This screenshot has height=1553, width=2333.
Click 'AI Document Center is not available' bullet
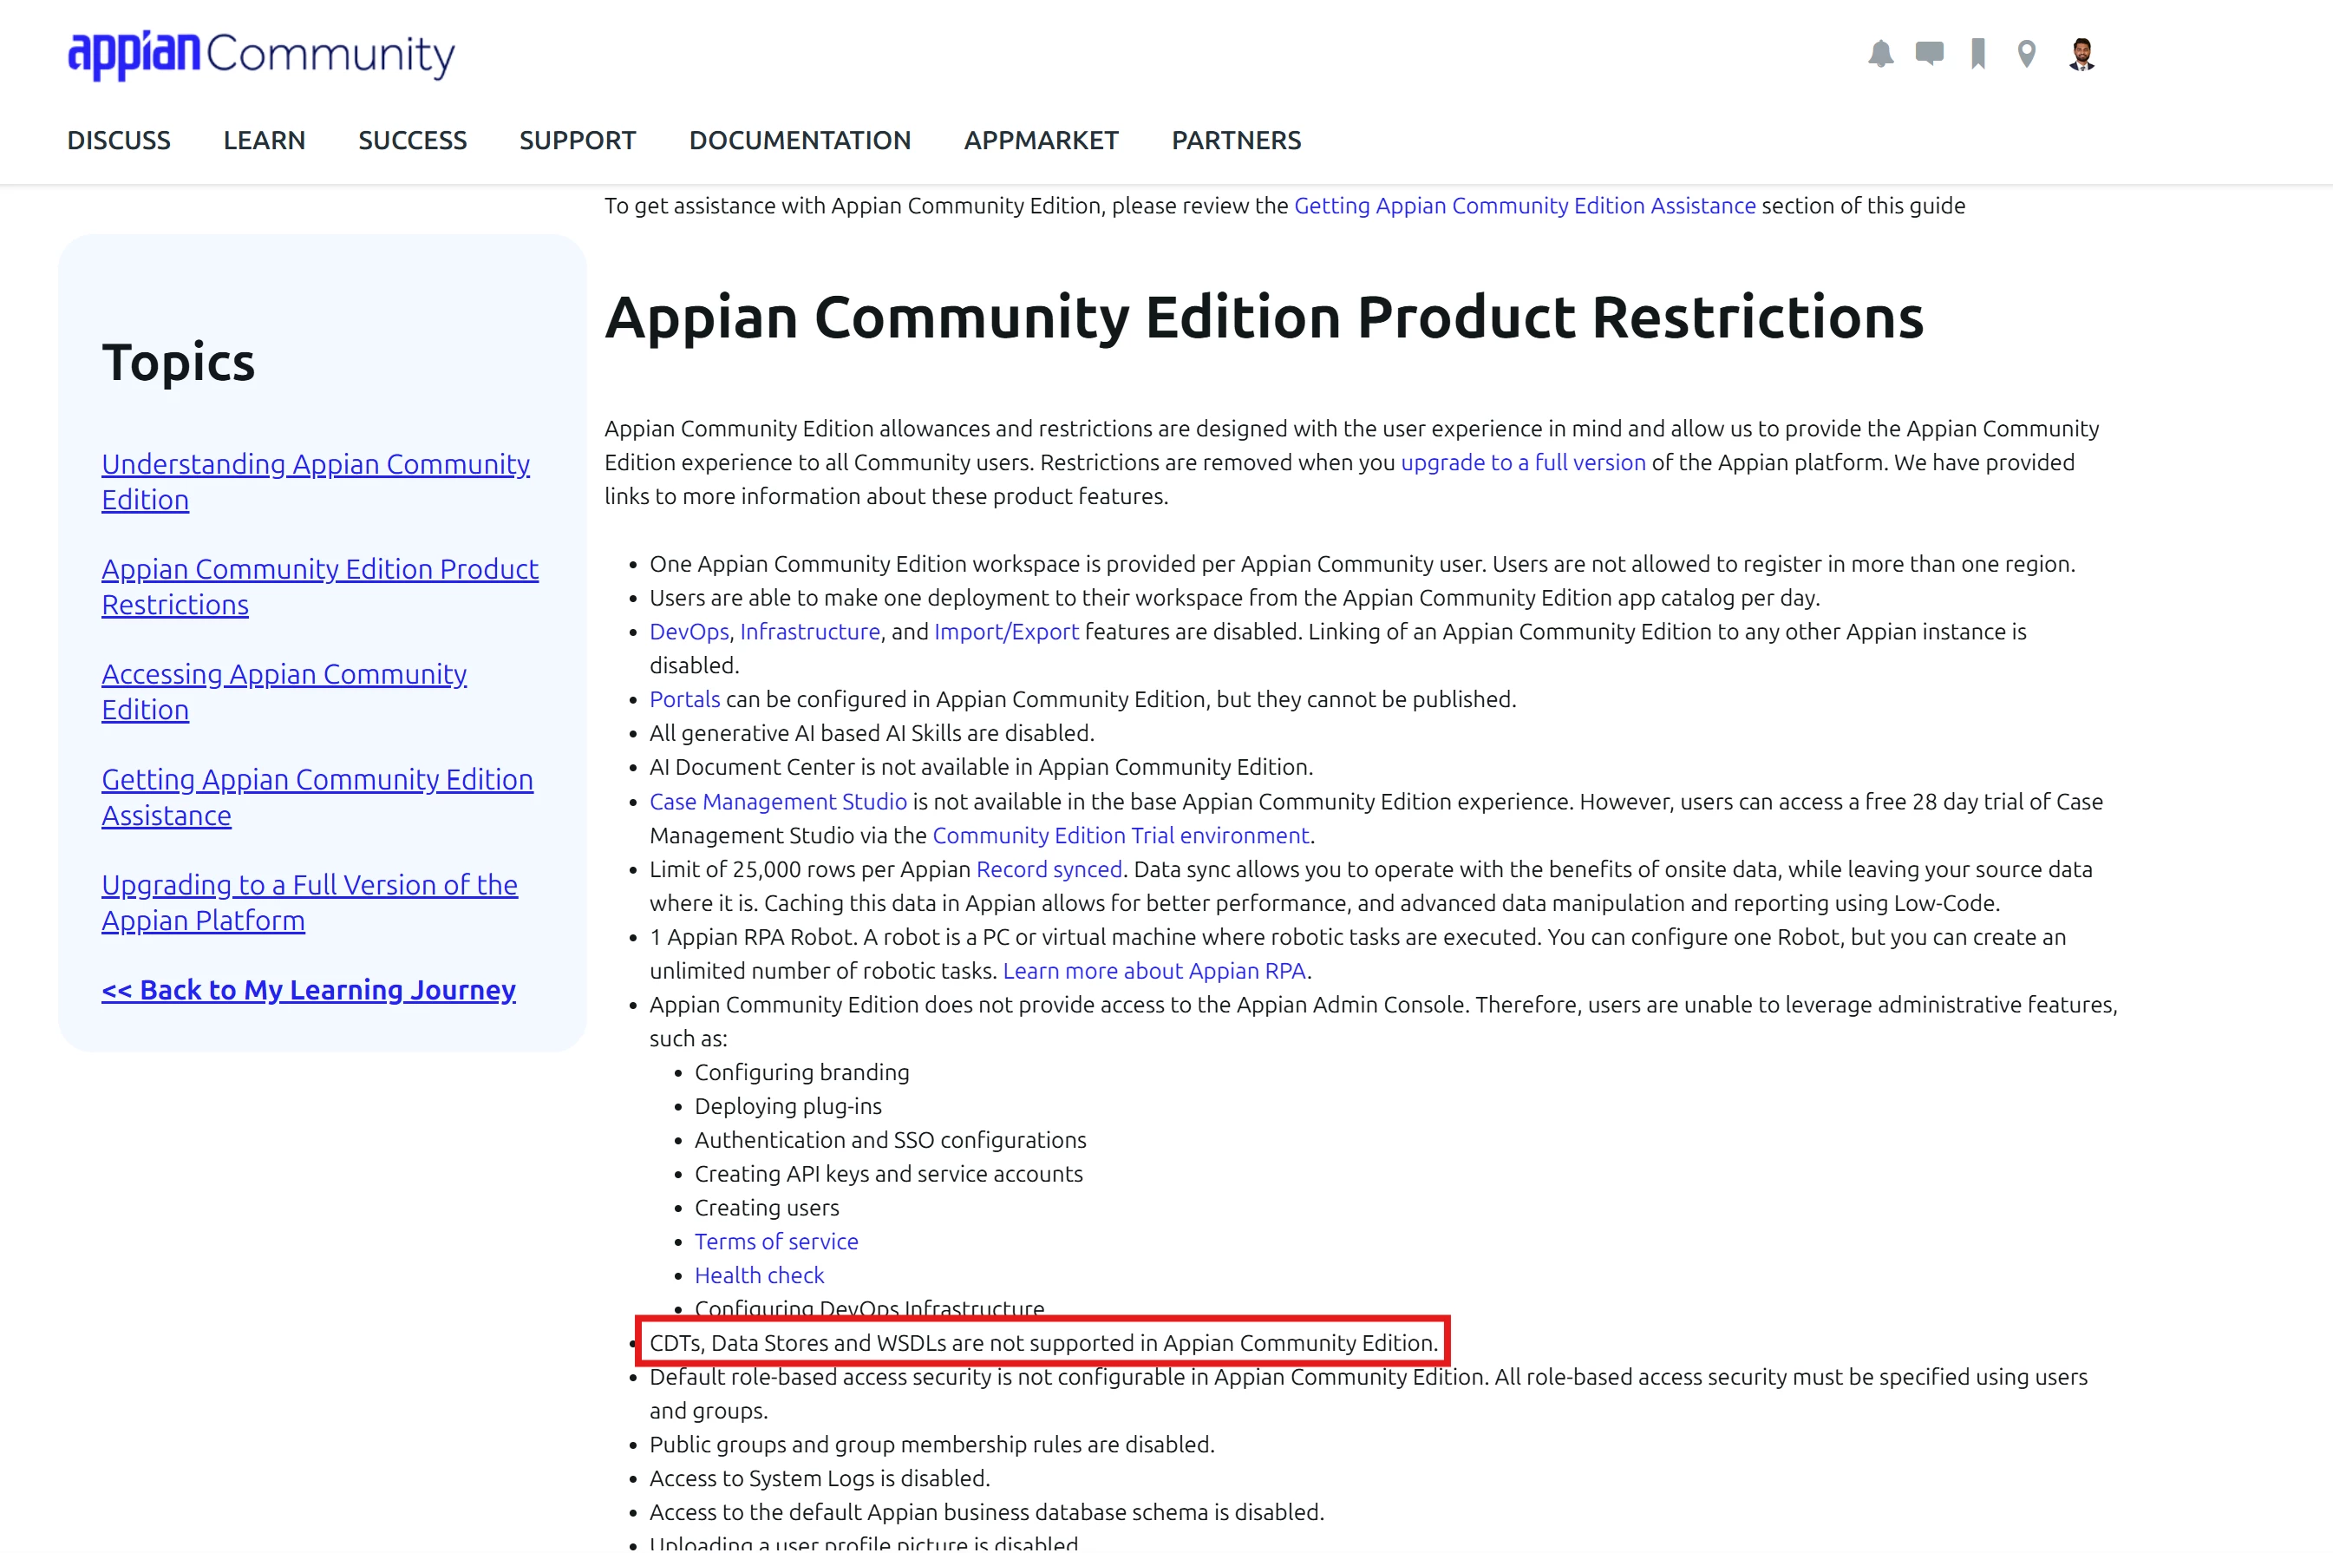[981, 768]
